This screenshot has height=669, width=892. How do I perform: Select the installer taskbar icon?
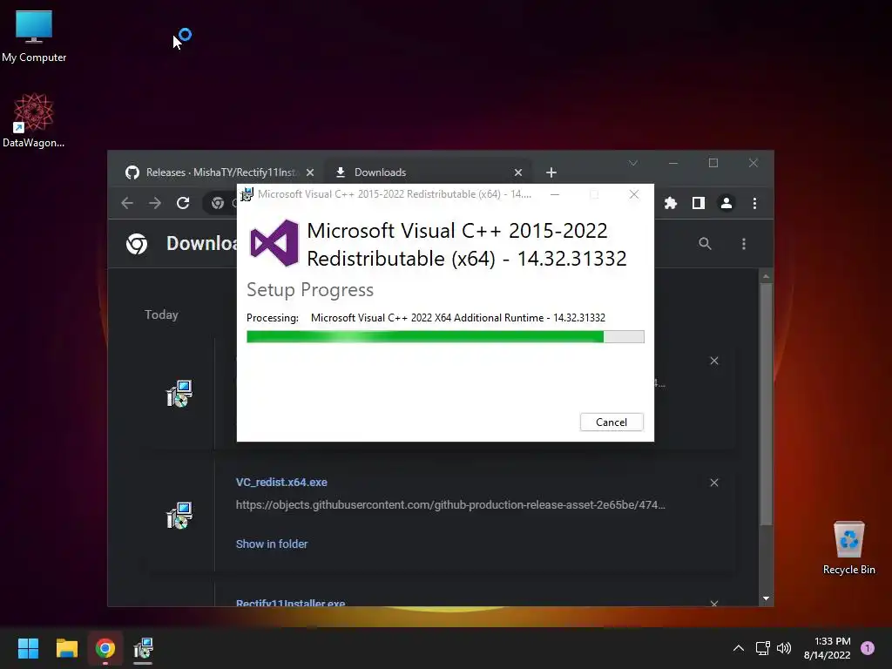[144, 648]
